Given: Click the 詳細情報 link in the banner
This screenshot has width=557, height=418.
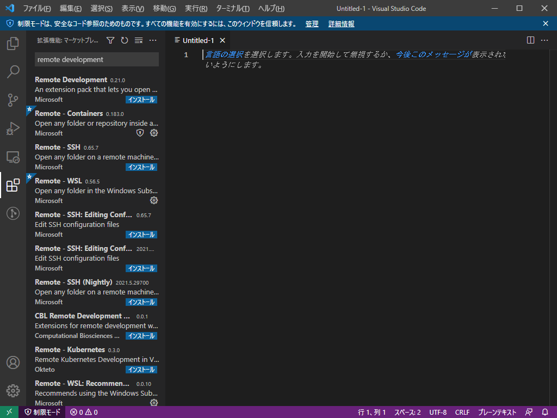Looking at the screenshot, I should pyautogui.click(x=342, y=24).
